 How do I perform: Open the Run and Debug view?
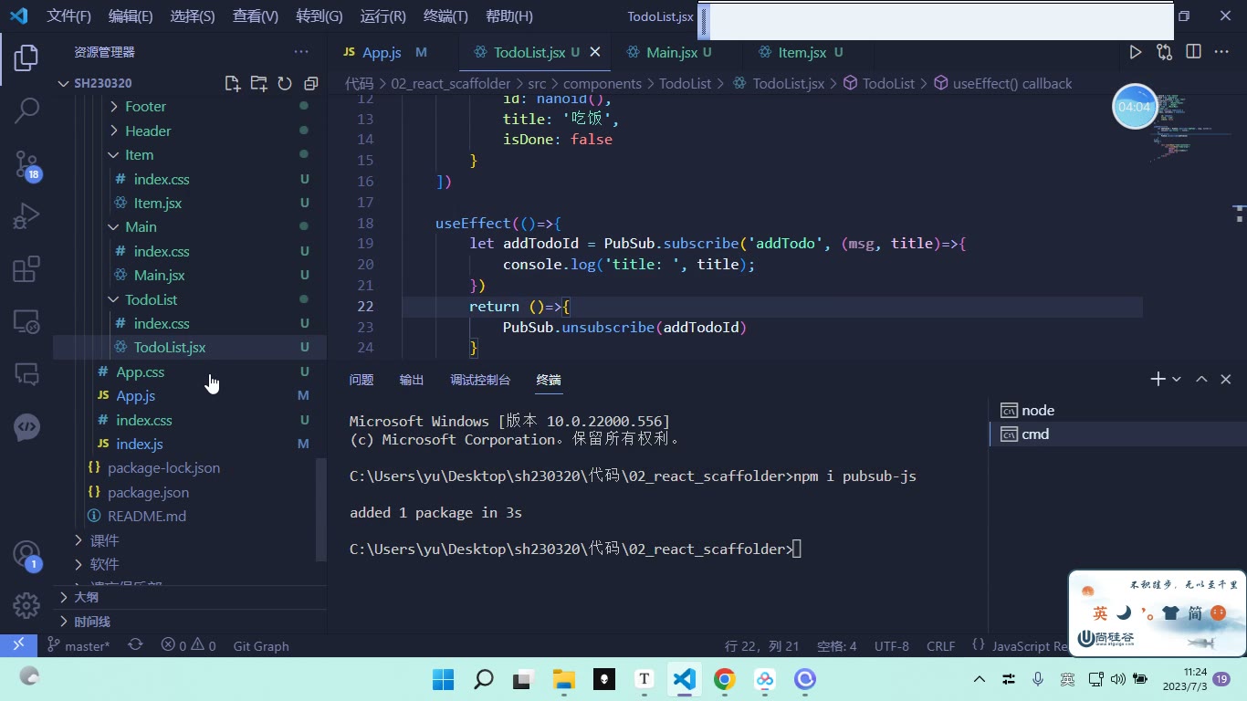coord(26,216)
